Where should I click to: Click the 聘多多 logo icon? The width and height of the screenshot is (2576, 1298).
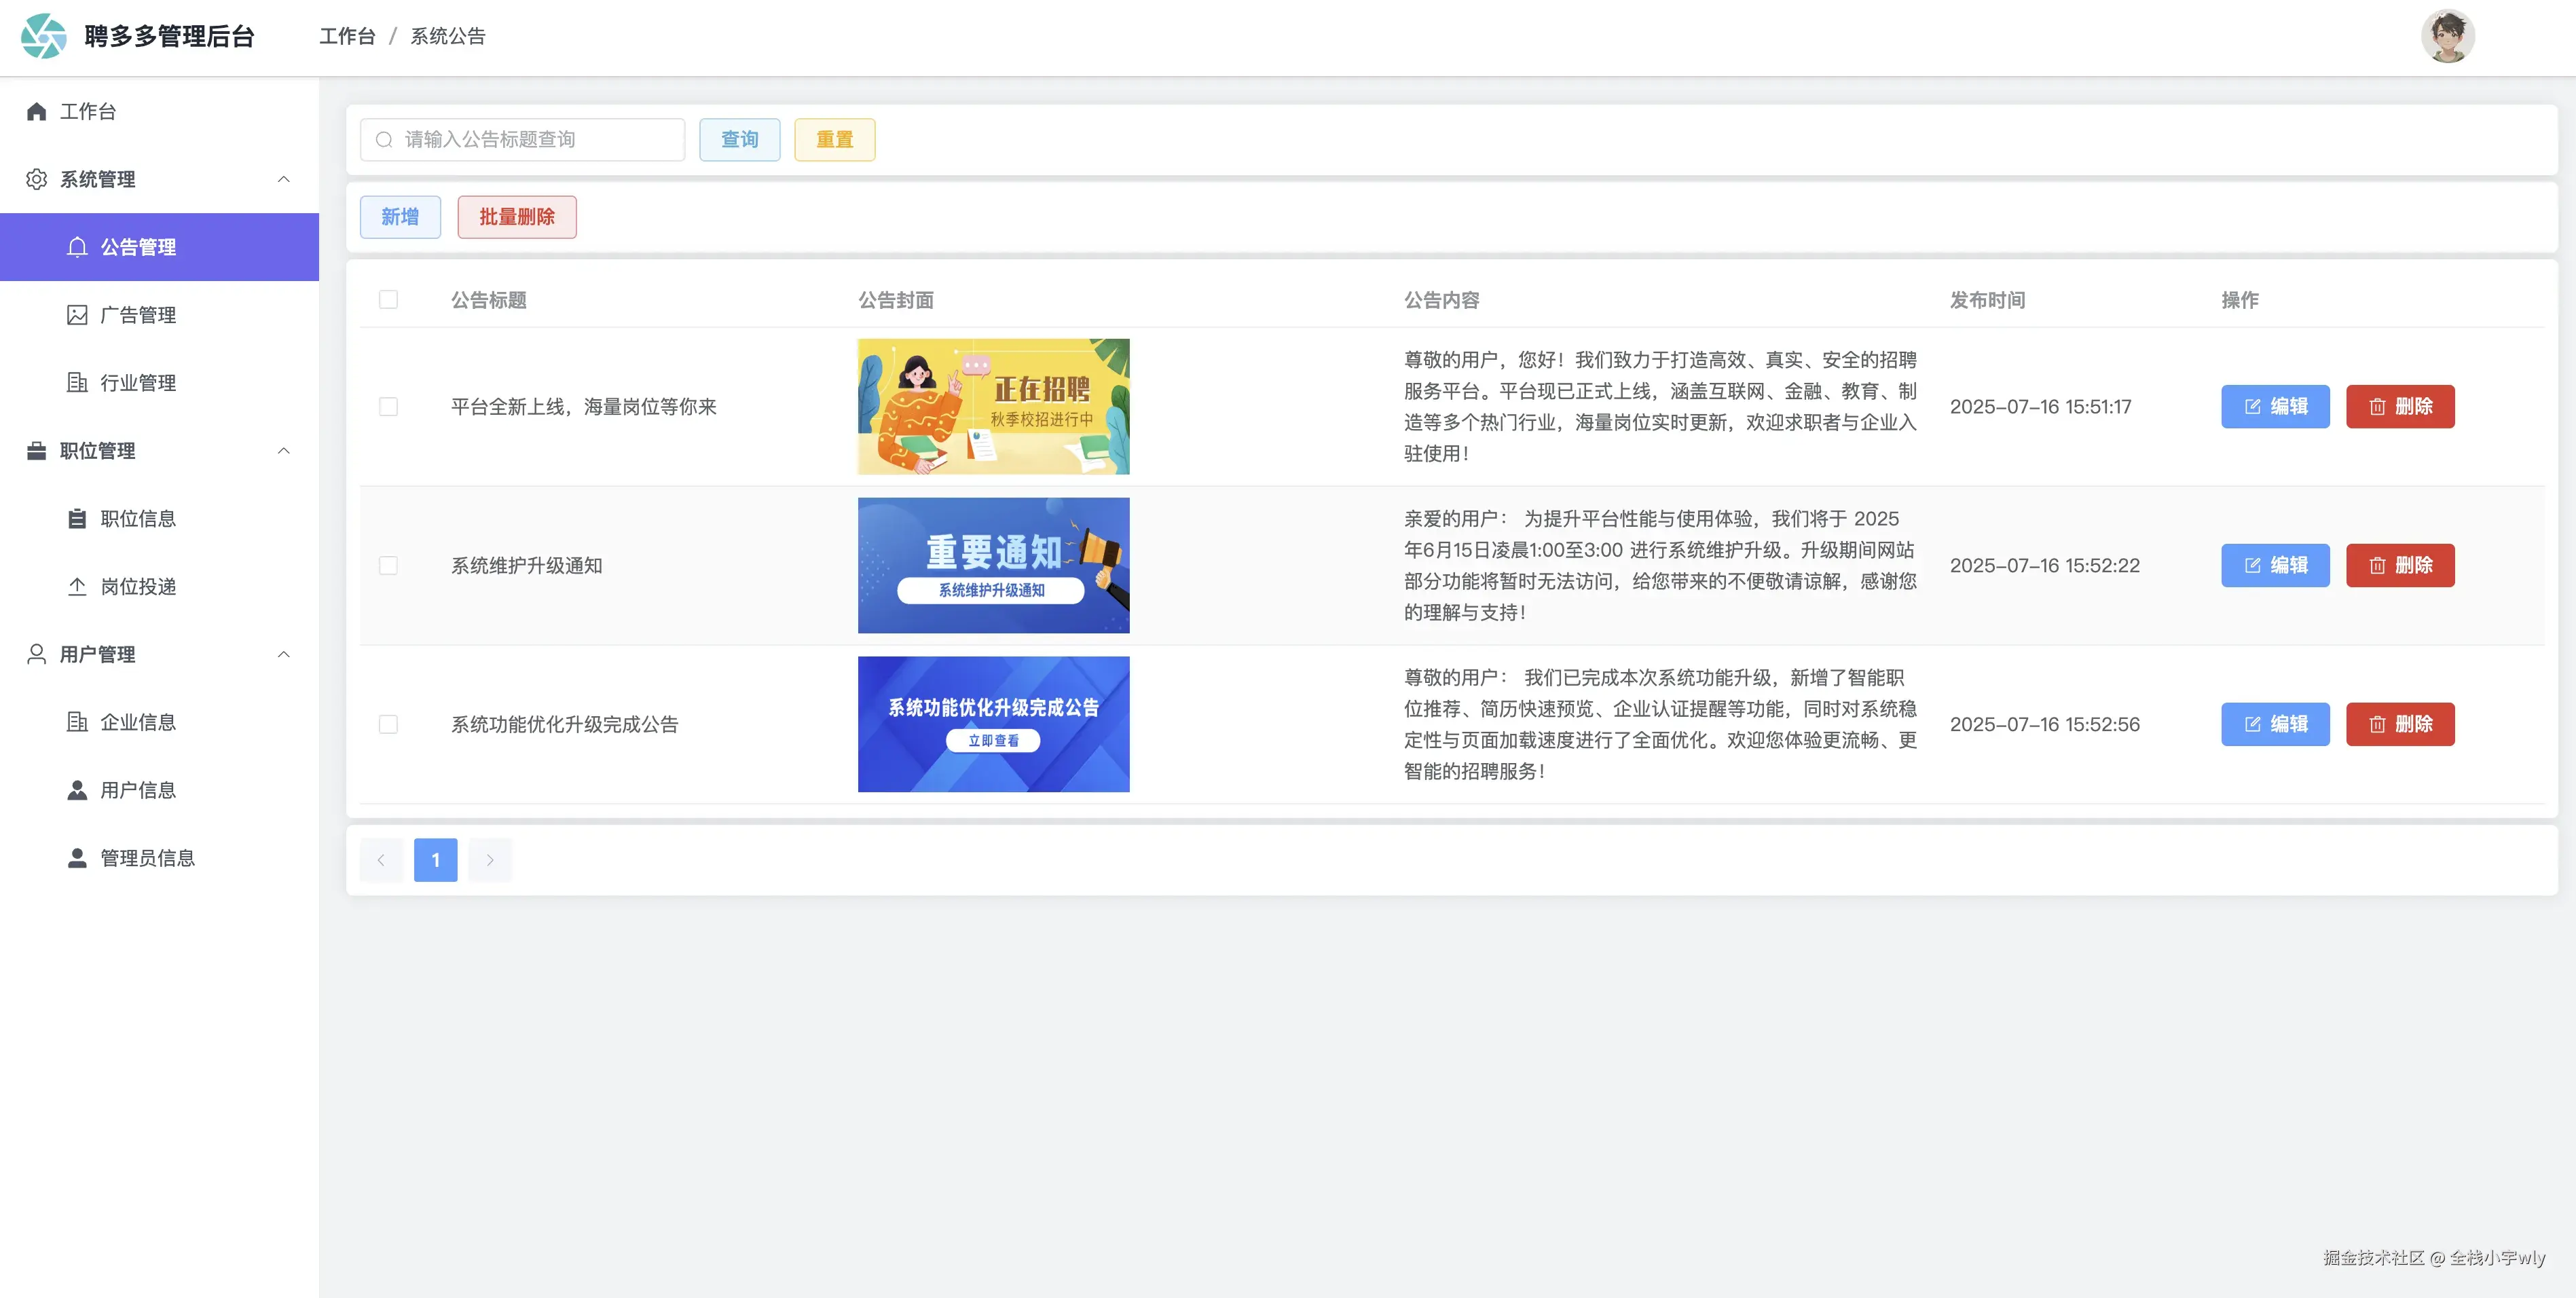point(43,36)
